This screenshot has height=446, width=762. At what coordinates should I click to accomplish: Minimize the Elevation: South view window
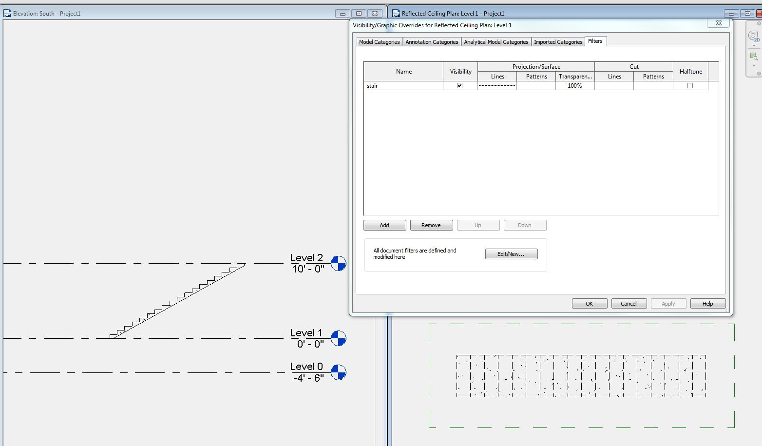coord(343,14)
